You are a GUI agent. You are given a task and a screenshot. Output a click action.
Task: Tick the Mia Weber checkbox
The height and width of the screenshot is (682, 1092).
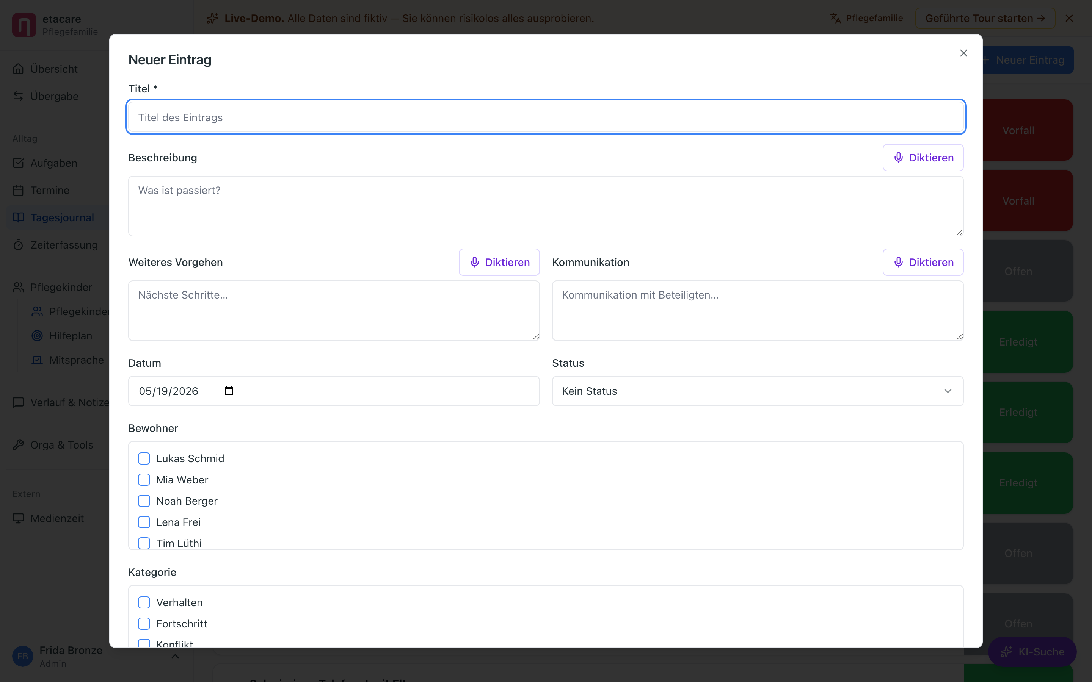tap(144, 479)
